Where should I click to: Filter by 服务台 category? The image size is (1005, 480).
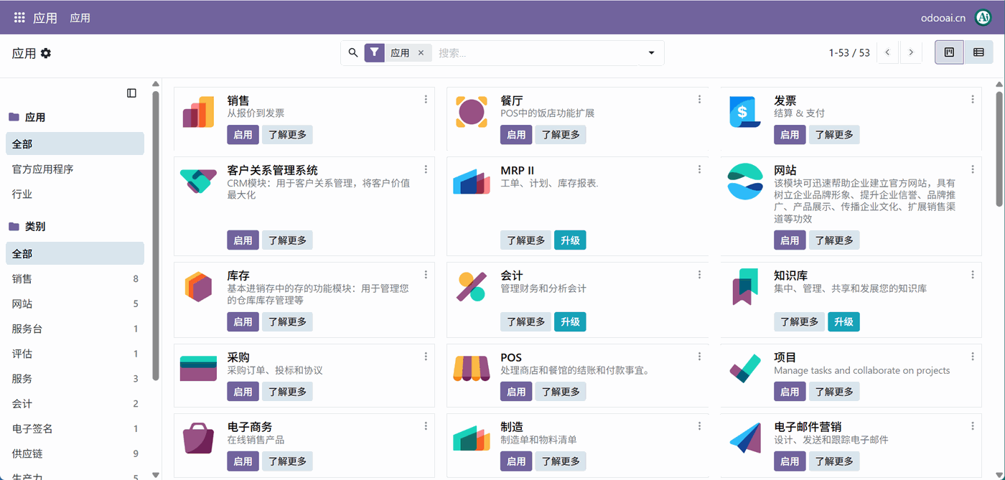pos(75,329)
